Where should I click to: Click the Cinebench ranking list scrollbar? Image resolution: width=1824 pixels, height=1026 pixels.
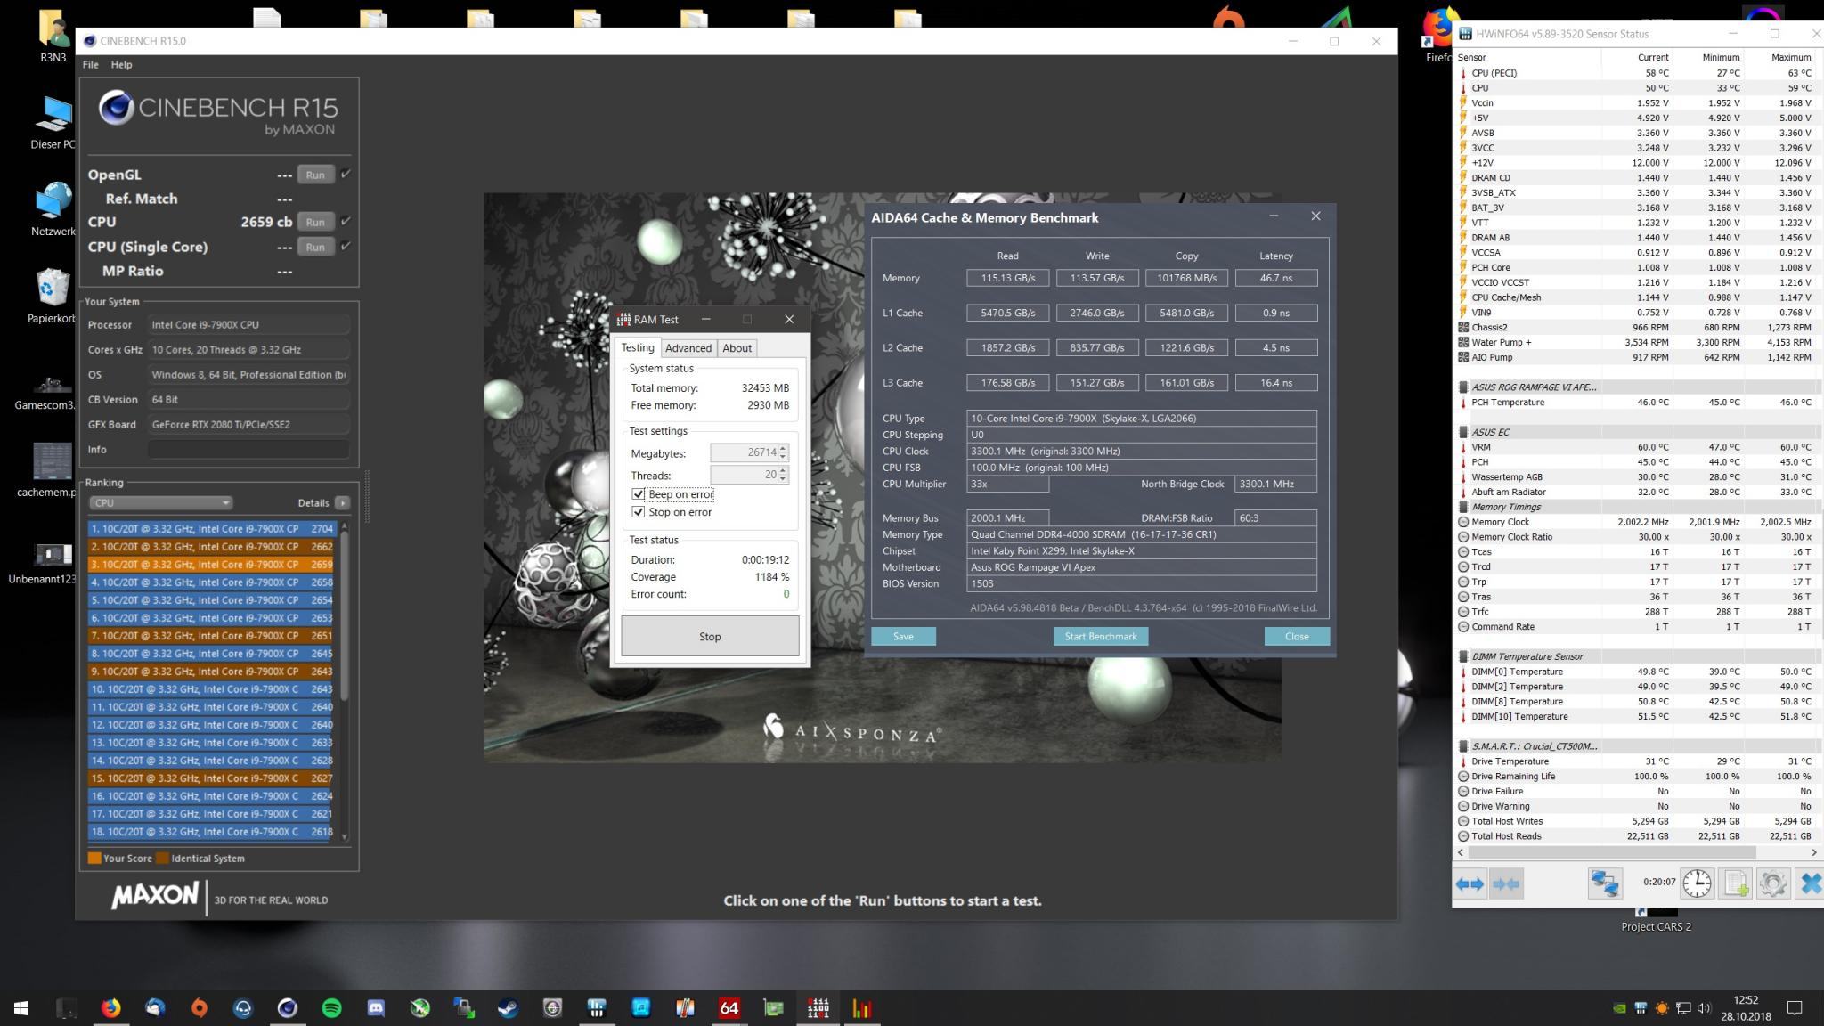[x=345, y=615]
